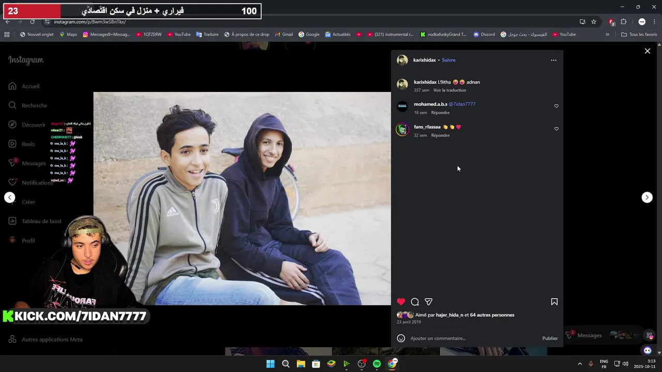Open Discord bookmark
The width and height of the screenshot is (662, 372).
(484, 35)
